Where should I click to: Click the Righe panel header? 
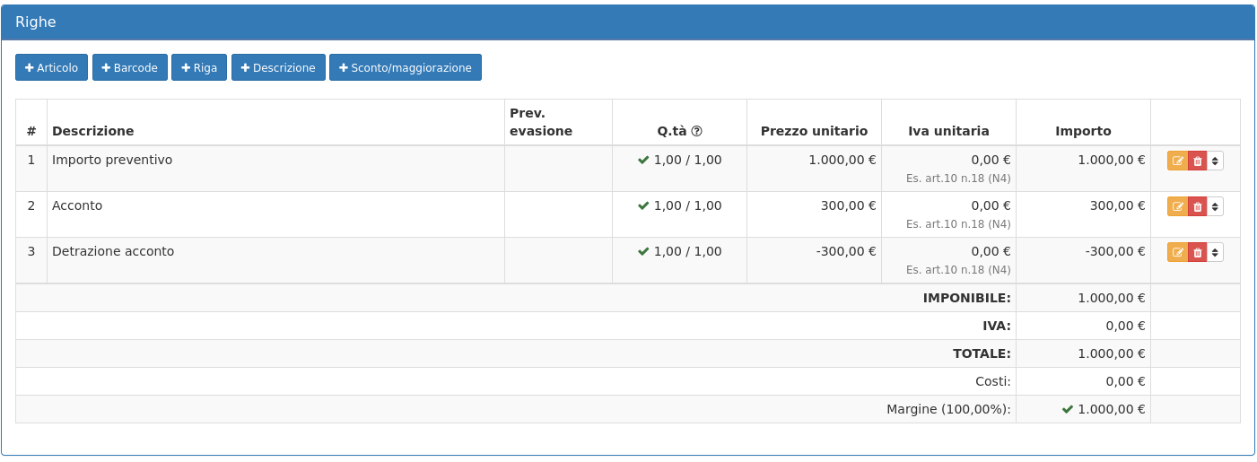pos(627,22)
